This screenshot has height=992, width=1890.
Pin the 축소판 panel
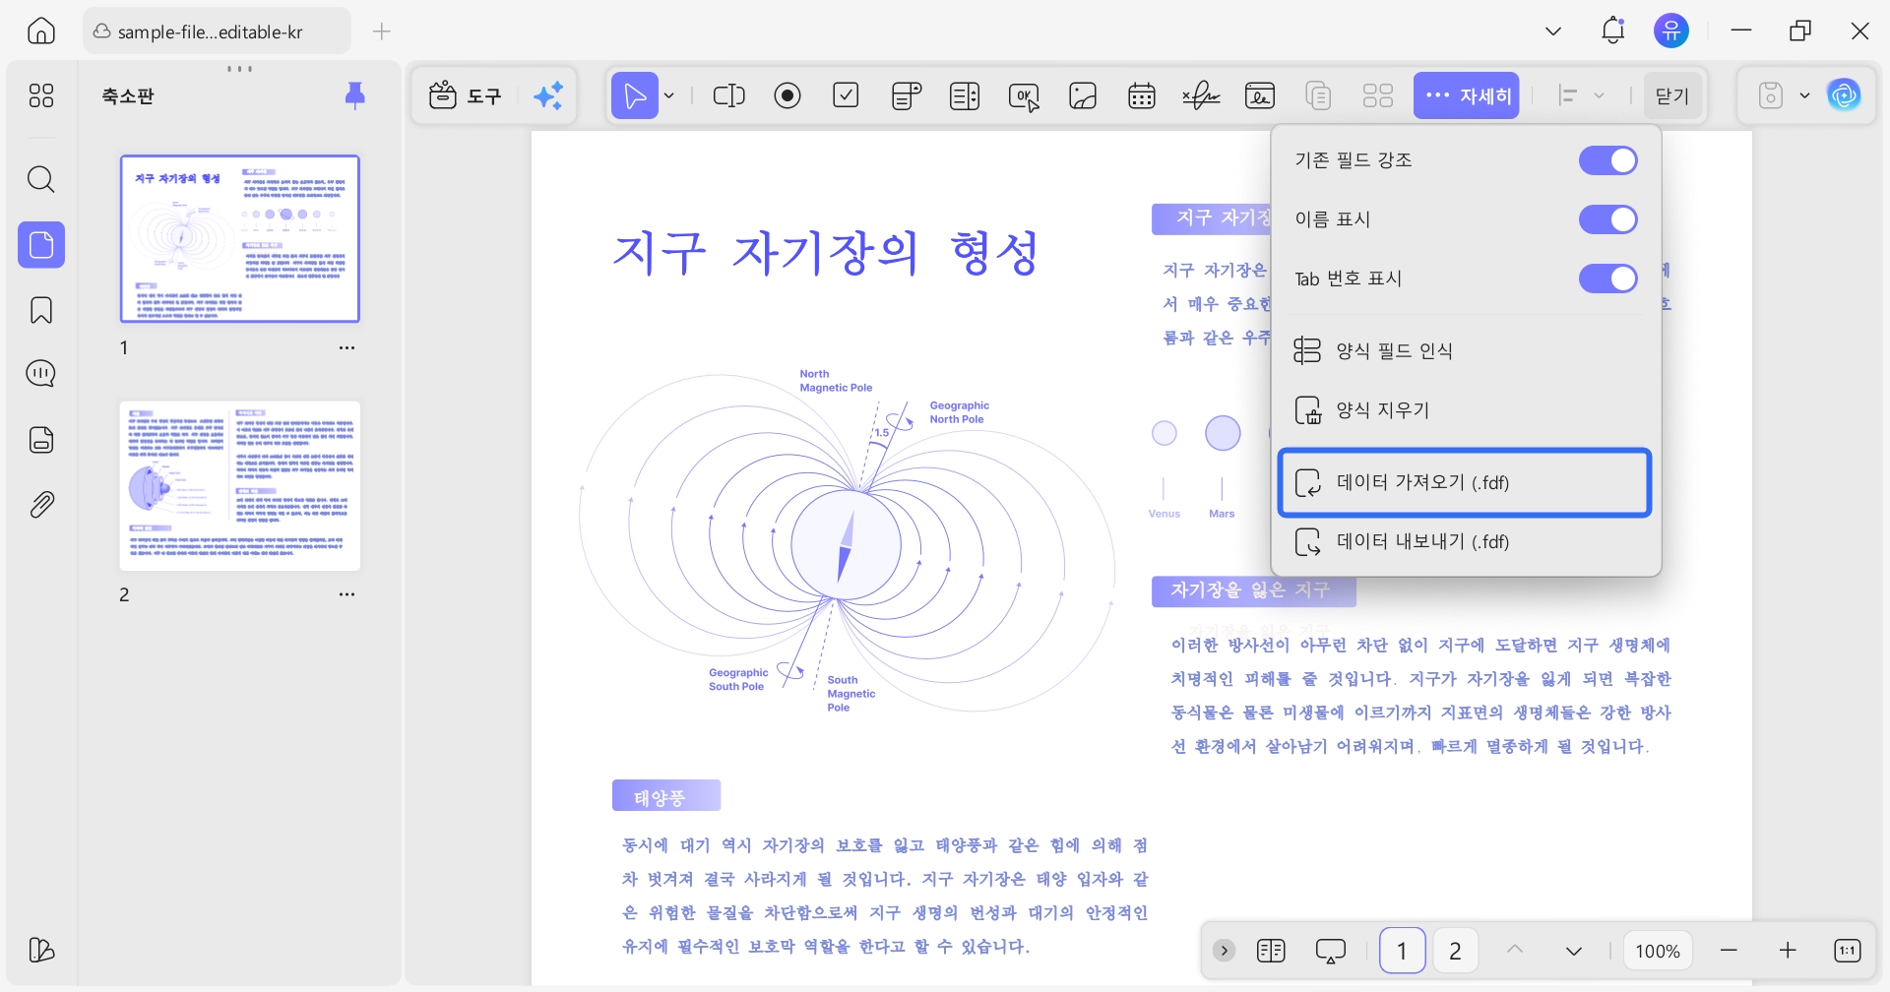[355, 95]
